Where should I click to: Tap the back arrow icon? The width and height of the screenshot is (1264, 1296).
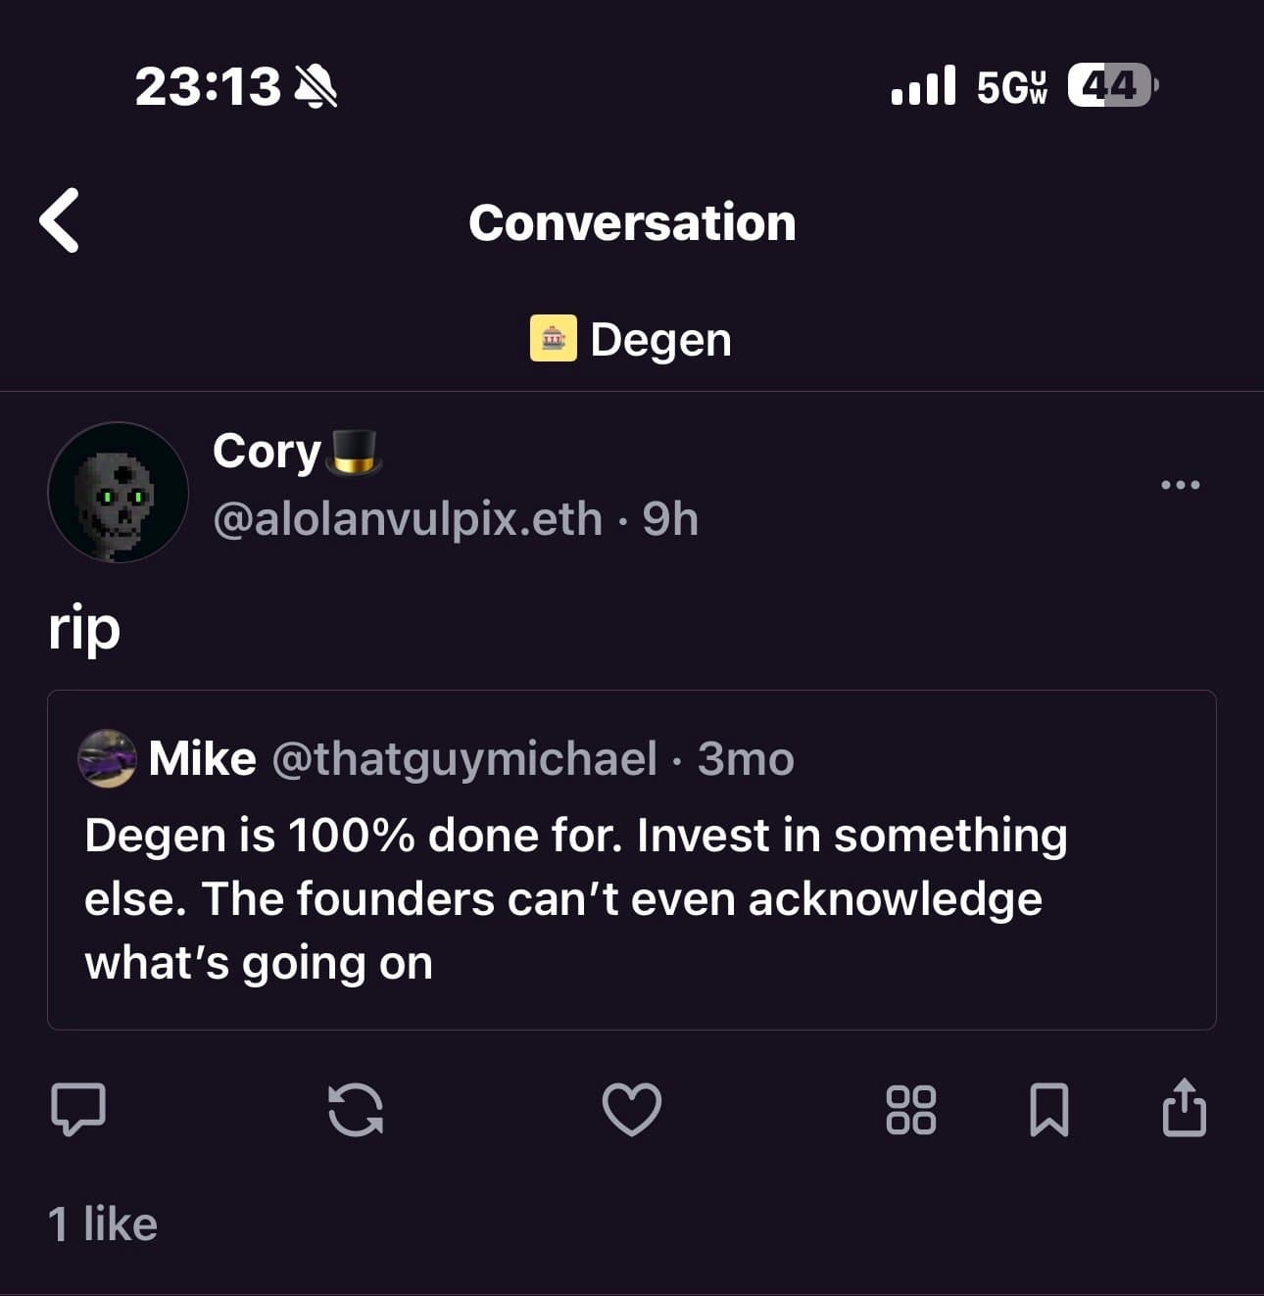(x=60, y=221)
